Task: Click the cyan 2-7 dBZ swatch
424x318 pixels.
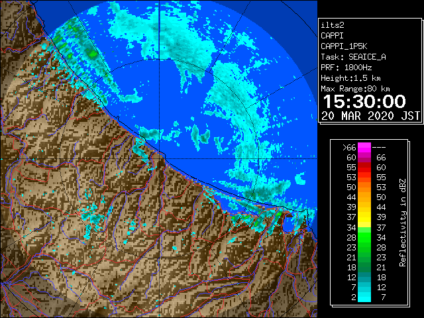Action: click(x=364, y=297)
